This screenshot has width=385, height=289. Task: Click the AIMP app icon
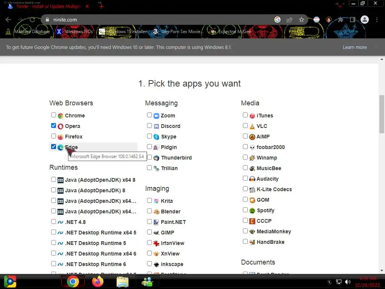click(x=252, y=137)
